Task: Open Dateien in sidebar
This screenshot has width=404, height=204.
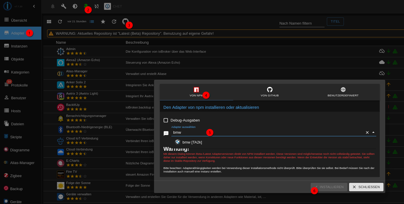Action: point(21,124)
